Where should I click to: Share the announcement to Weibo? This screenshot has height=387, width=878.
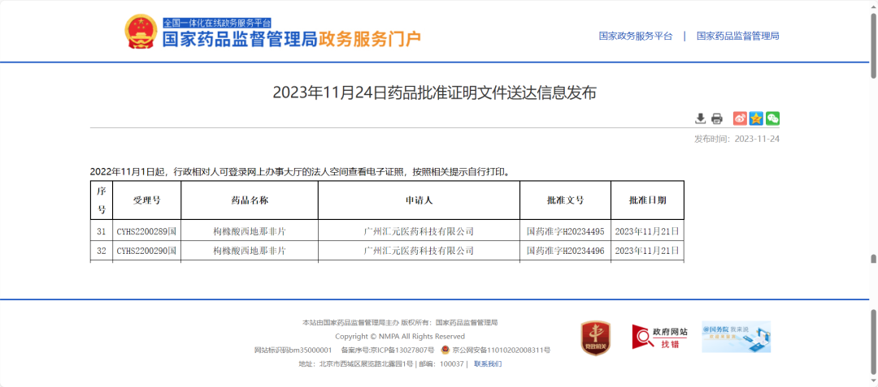[740, 118]
